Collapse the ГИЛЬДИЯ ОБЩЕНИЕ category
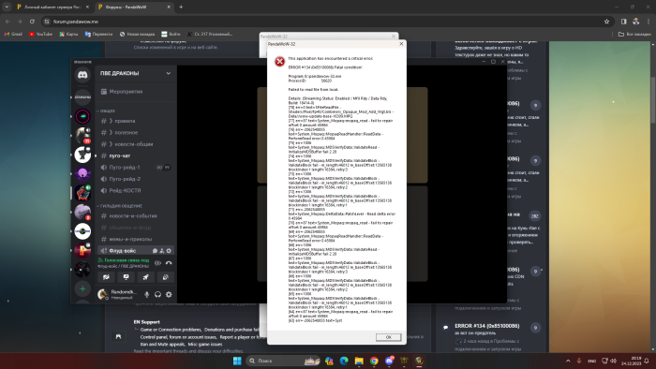The width and height of the screenshot is (656, 369). tap(120, 206)
